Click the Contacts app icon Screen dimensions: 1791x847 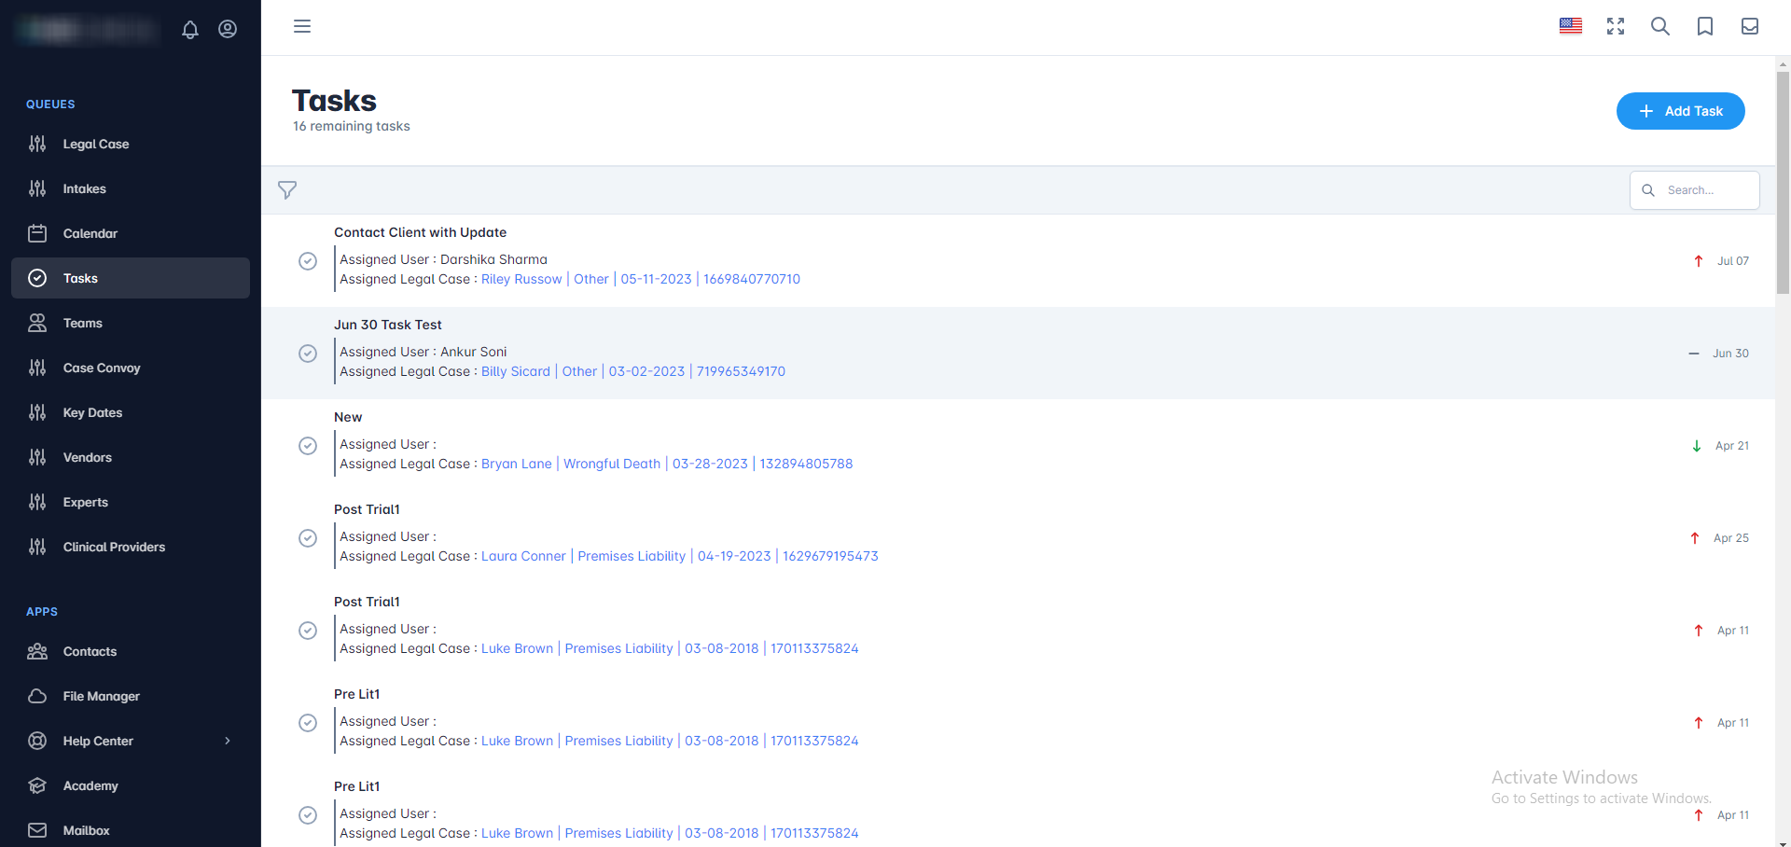point(37,651)
